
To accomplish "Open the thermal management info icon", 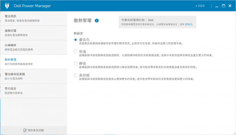I will point(97,21).
